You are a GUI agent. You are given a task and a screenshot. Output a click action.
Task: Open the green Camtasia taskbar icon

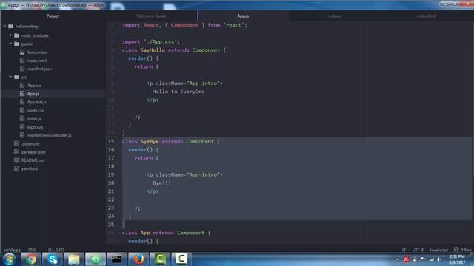click(x=160, y=259)
